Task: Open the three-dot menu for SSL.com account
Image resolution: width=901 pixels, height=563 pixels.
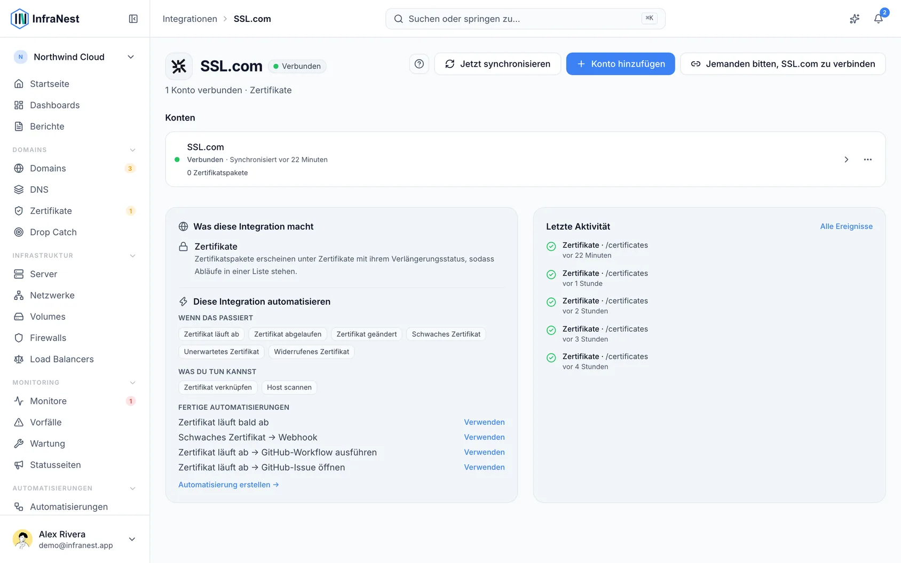Action: (867, 160)
